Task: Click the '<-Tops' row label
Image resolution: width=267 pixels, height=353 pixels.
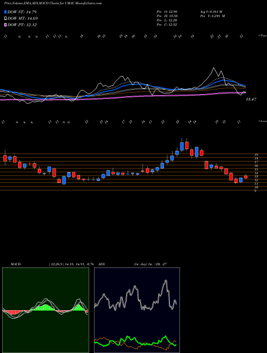Action: [262, 36]
